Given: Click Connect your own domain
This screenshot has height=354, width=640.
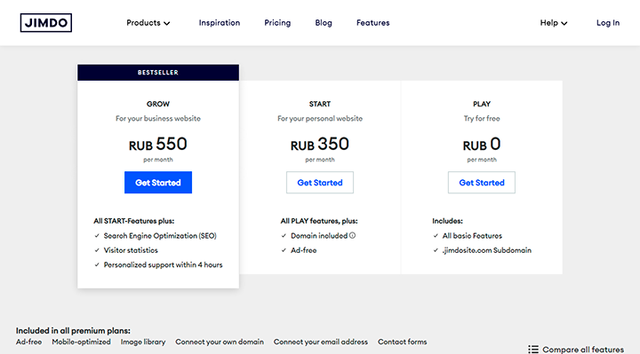Looking at the screenshot, I should (220, 342).
